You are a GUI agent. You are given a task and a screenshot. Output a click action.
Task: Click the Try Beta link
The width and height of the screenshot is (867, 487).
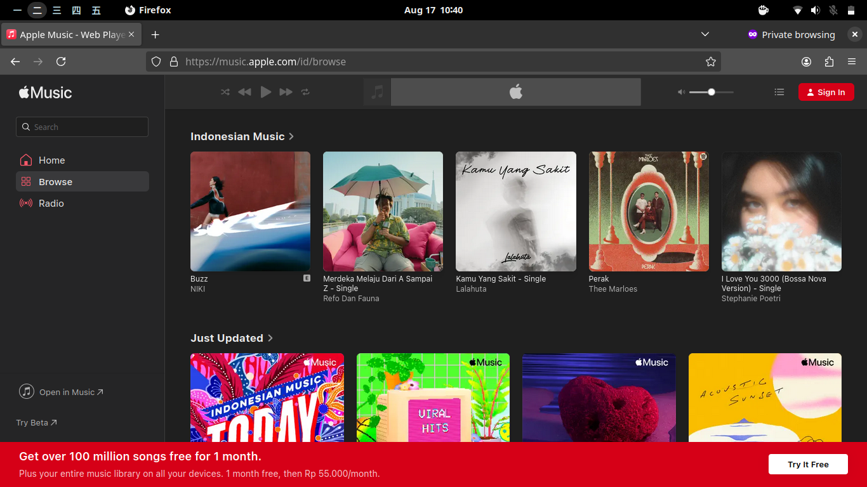36,422
